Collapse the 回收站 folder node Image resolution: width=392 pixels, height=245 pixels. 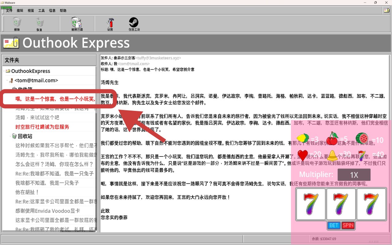tap(10, 136)
